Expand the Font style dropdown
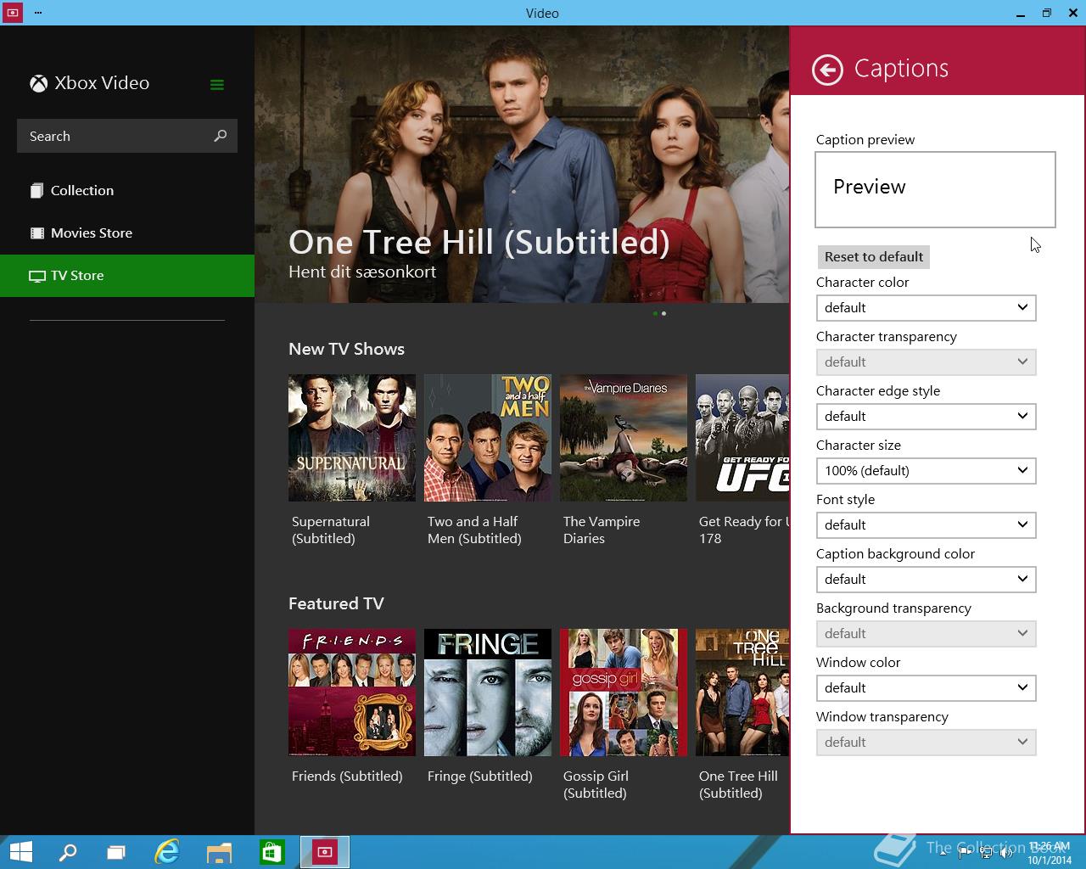The image size is (1086, 869). pyautogui.click(x=926, y=524)
